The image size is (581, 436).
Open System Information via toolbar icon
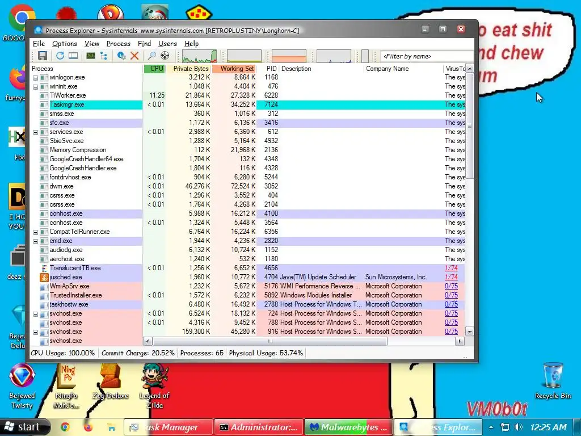click(90, 56)
